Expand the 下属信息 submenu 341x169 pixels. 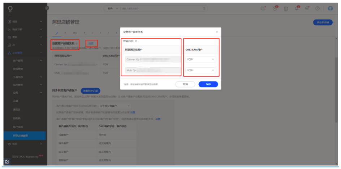tap(41, 77)
